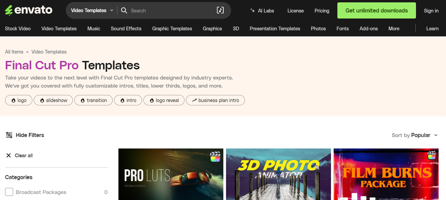Open search-by-audio icon in search bar
The height and width of the screenshot is (200, 446).
220,10
